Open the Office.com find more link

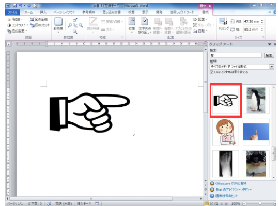coord(231,183)
